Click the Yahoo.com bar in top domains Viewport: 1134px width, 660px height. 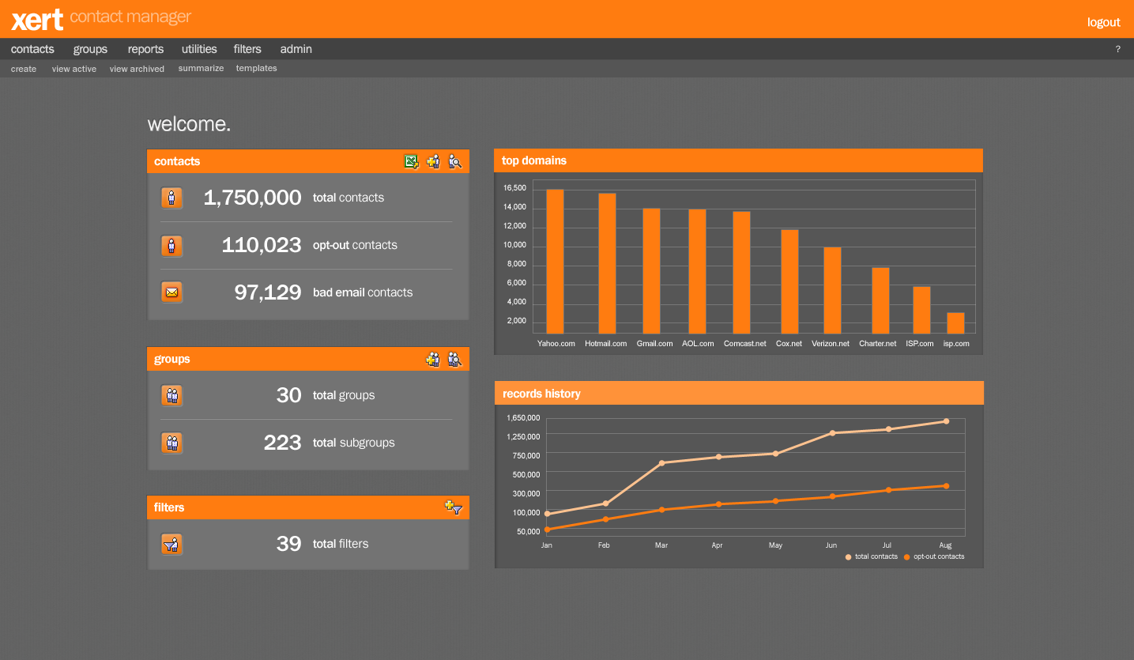[555, 261]
